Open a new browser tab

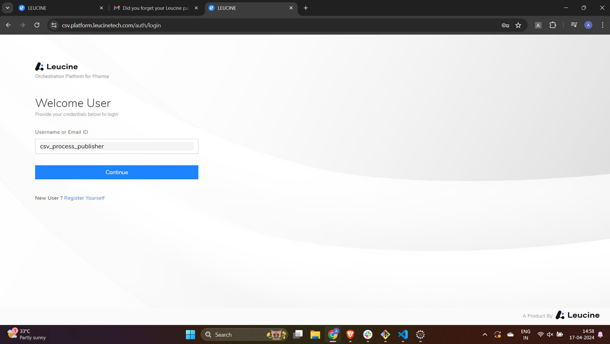click(x=306, y=8)
